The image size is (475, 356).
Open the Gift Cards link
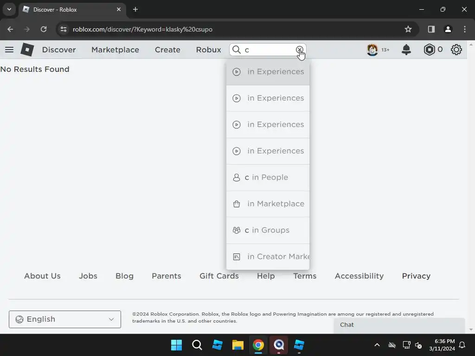pyautogui.click(x=219, y=276)
